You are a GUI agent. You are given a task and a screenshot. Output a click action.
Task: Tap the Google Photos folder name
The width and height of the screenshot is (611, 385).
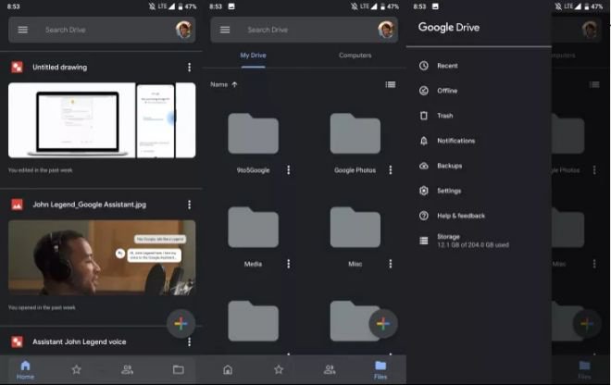pos(355,170)
